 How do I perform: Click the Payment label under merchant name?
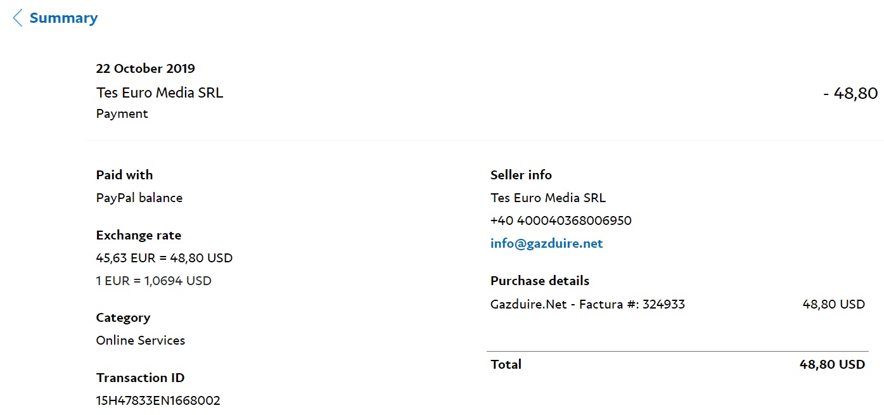pyautogui.click(x=122, y=114)
